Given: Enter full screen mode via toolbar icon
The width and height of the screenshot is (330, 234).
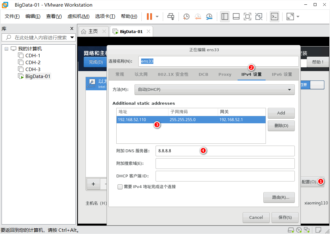Looking at the screenshot, I should tap(247, 16).
